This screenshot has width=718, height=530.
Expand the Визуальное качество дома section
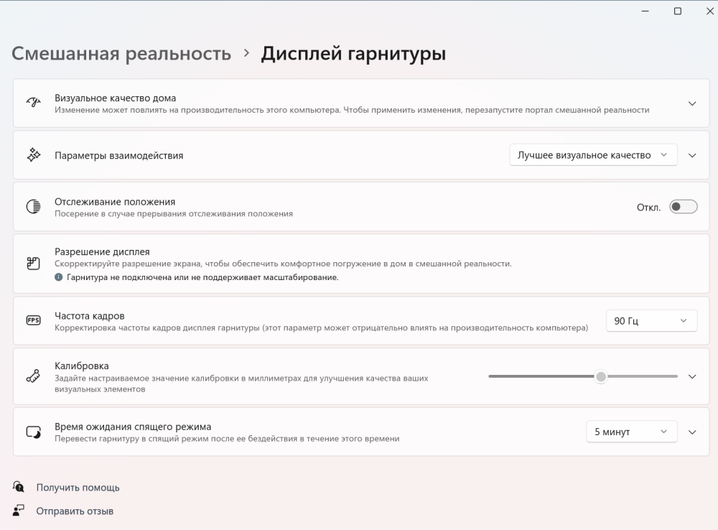[691, 103]
